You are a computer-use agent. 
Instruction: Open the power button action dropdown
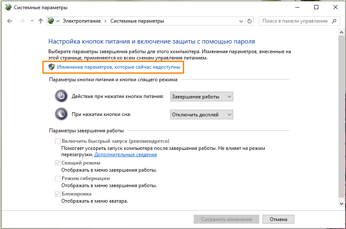(x=201, y=97)
